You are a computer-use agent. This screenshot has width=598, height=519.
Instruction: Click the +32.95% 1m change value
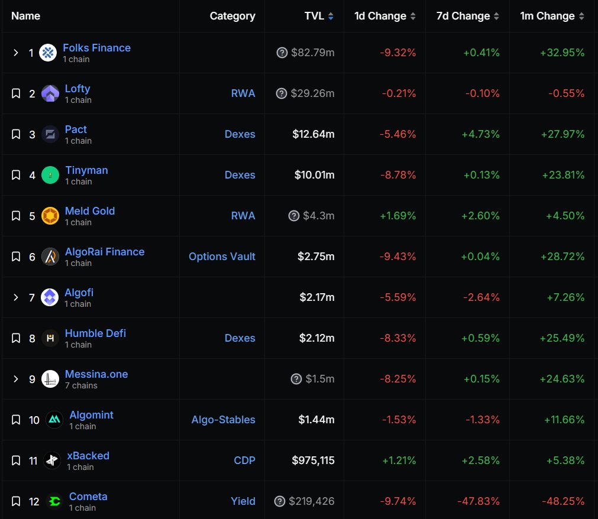(562, 53)
